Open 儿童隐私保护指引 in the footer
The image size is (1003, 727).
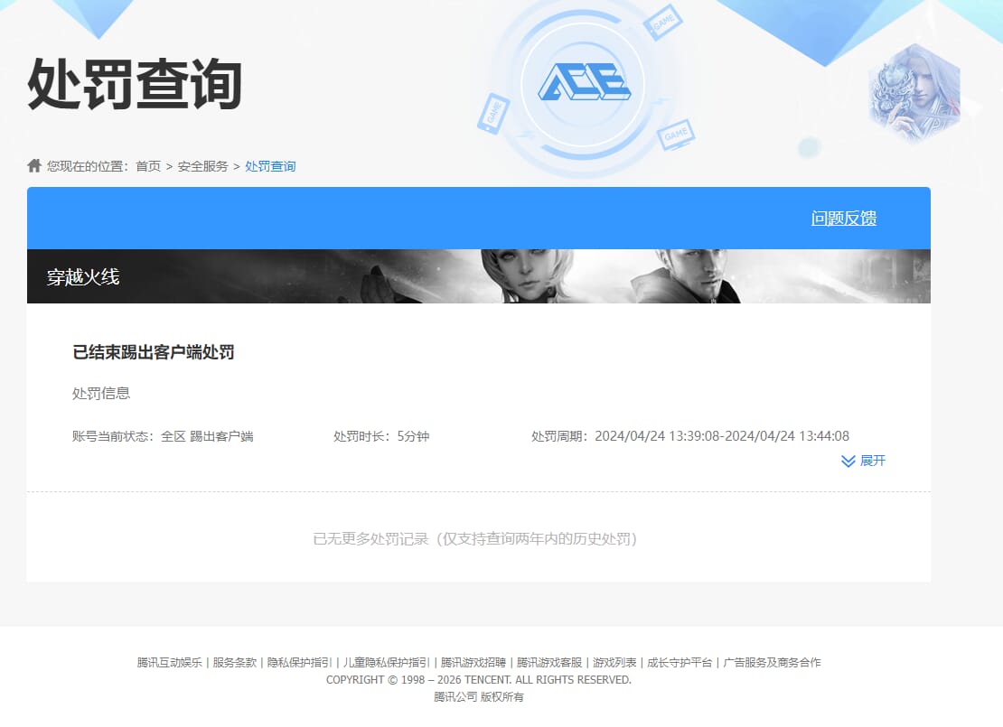tap(386, 662)
